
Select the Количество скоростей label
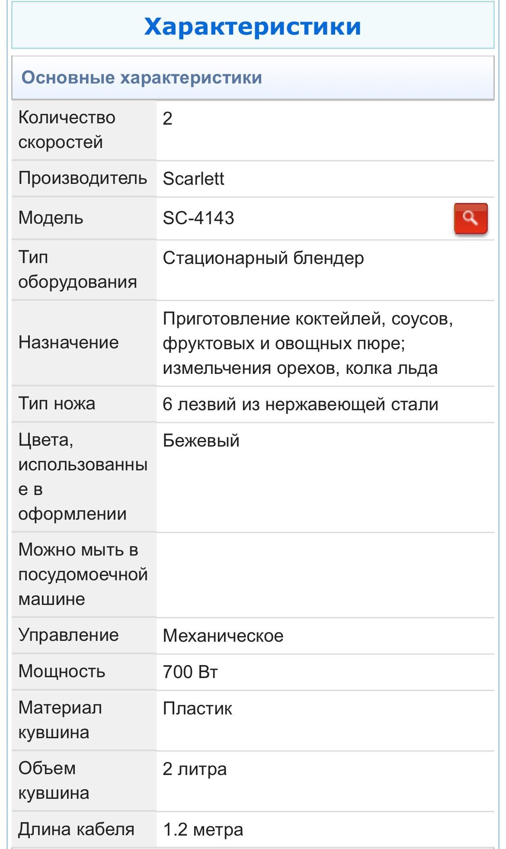[67, 130]
